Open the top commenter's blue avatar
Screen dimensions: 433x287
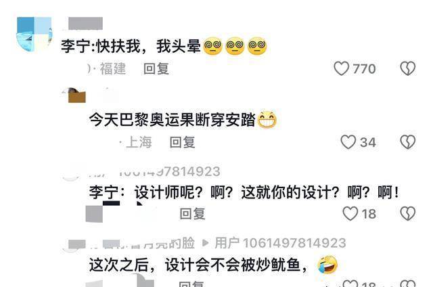35,35
